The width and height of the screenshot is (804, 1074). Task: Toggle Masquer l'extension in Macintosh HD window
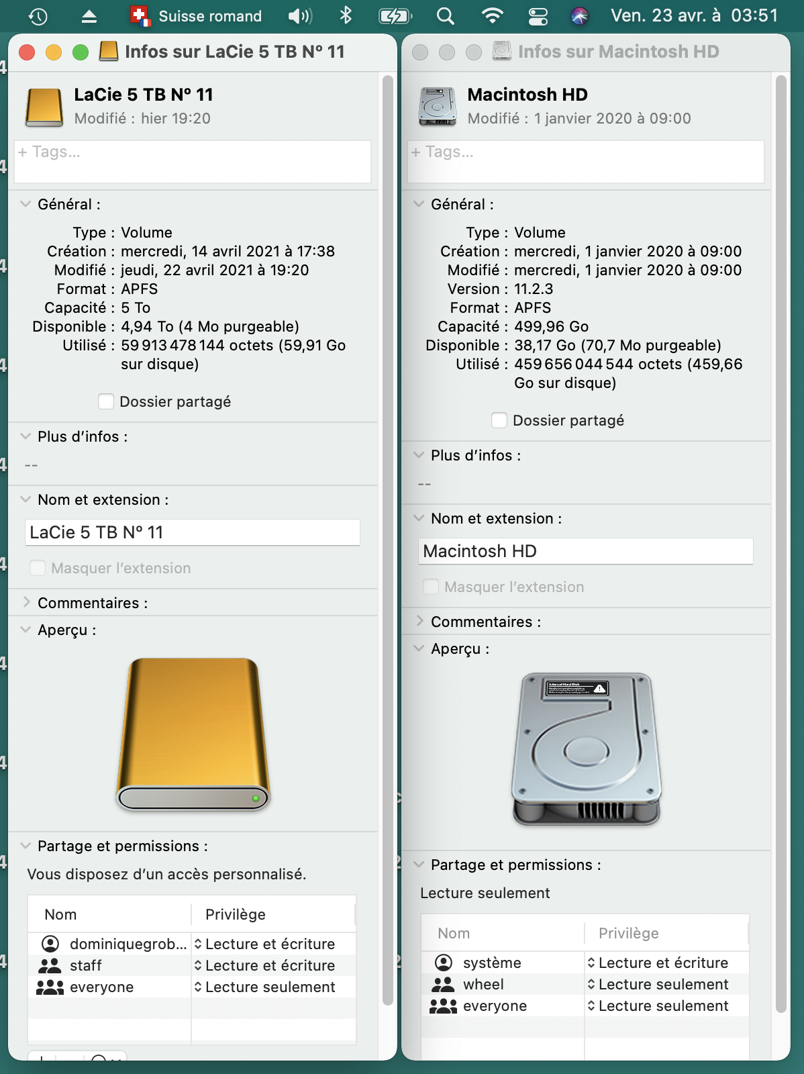(431, 587)
